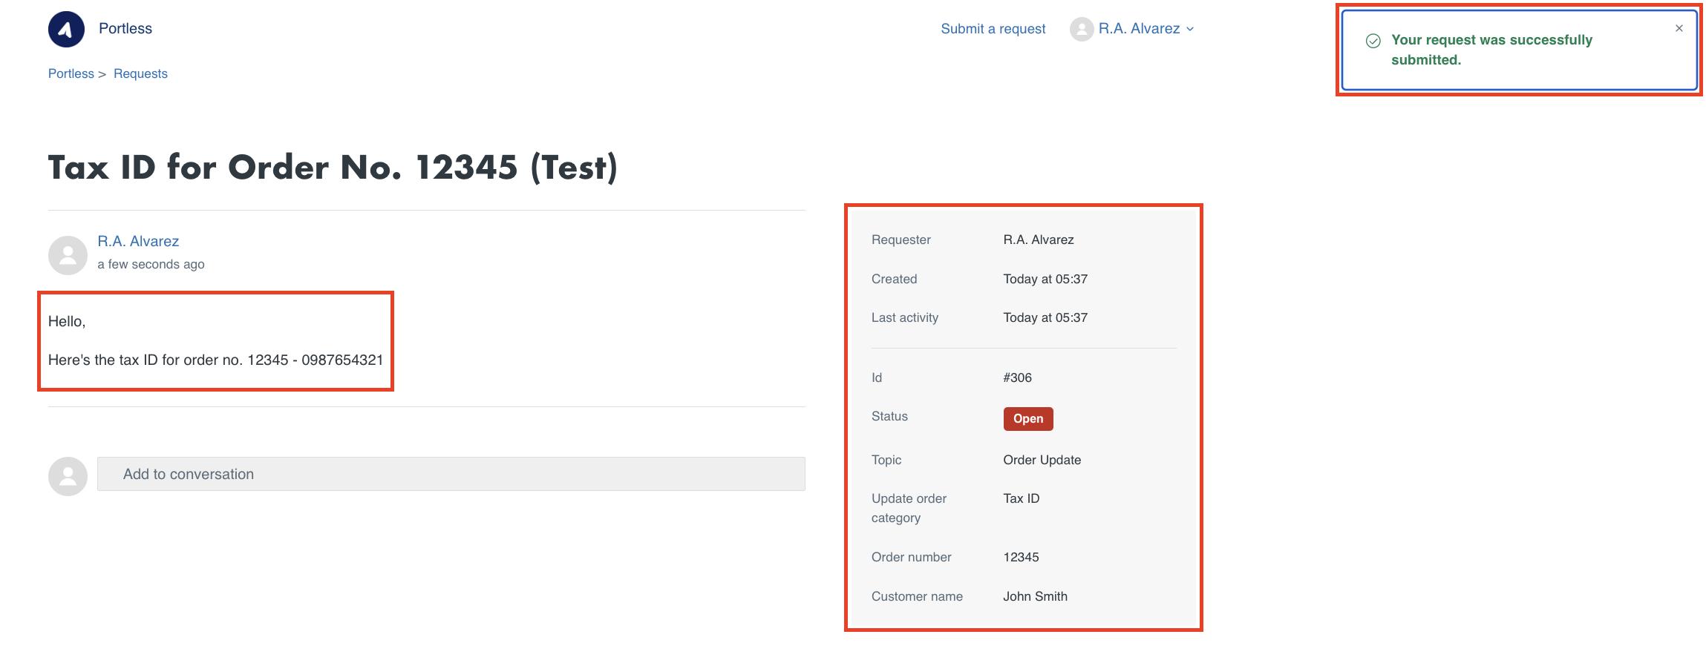Click the 'Status' field label
The width and height of the screenshot is (1706, 663).
889,416
